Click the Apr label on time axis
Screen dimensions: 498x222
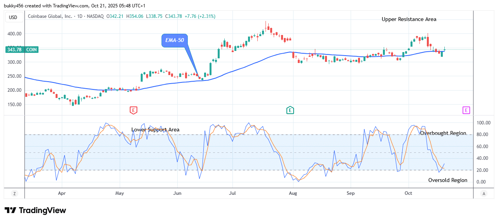61,193
